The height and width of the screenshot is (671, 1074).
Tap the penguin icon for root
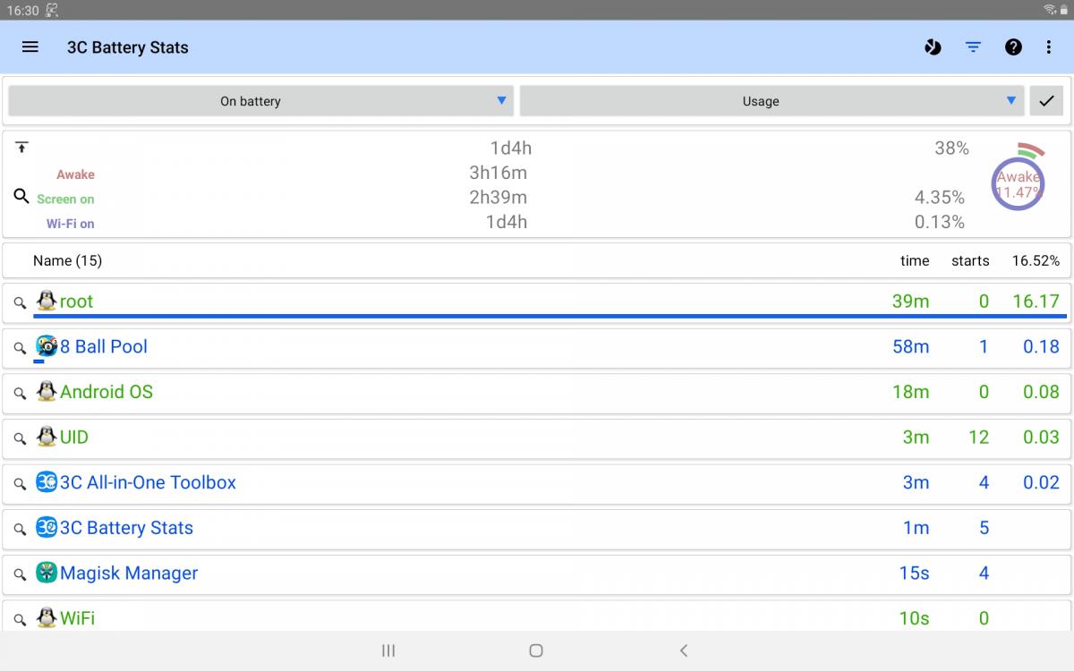pos(47,301)
